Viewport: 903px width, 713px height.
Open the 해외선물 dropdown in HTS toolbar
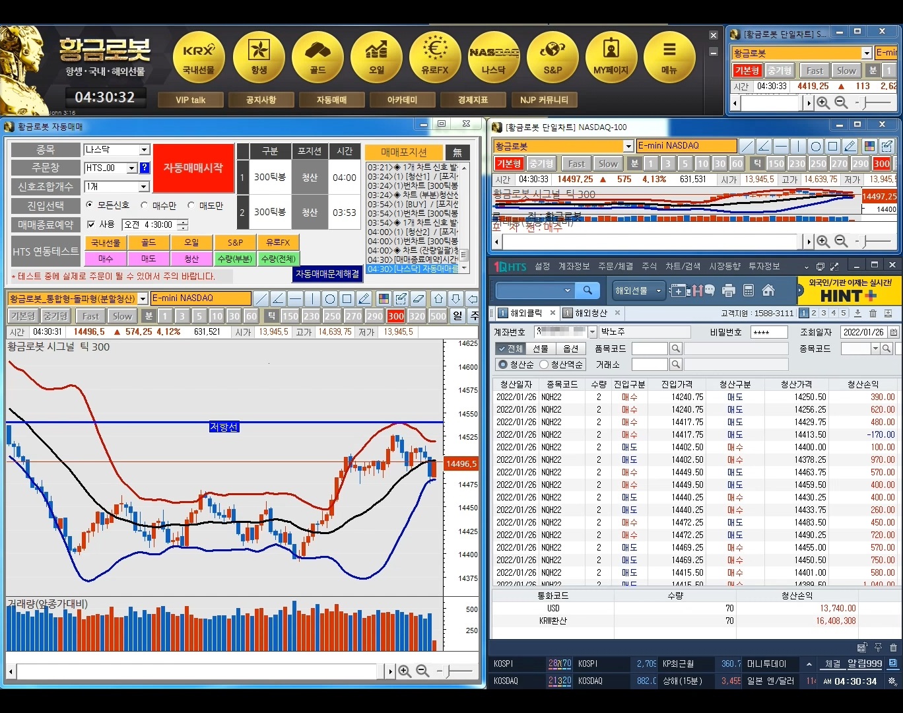click(x=638, y=290)
